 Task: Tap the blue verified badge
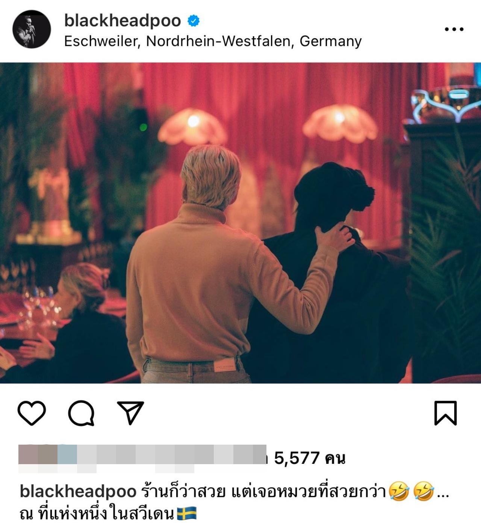tap(194, 21)
